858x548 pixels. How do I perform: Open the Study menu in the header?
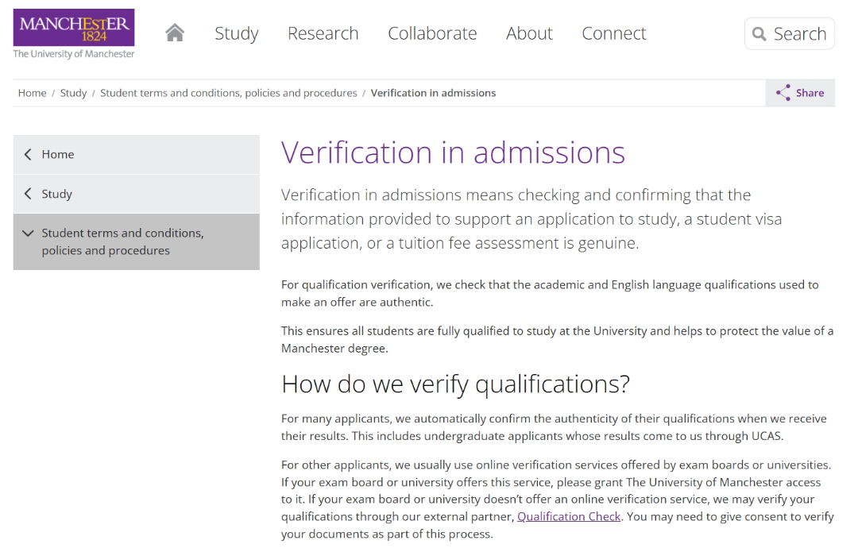tap(237, 33)
